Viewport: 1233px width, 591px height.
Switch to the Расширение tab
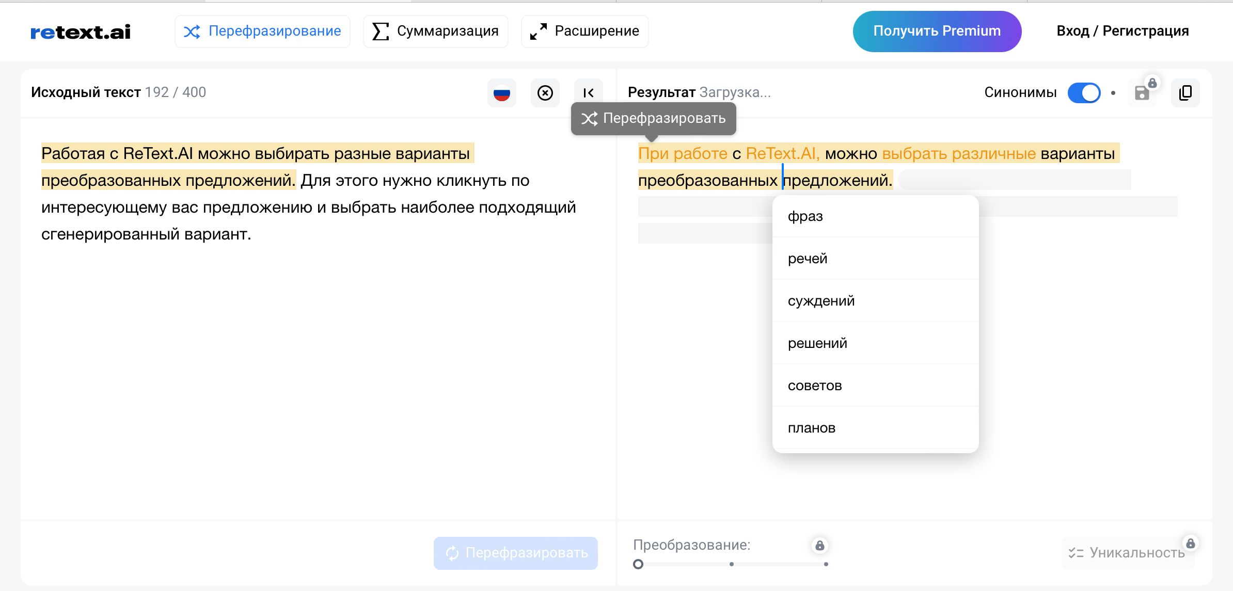584,31
